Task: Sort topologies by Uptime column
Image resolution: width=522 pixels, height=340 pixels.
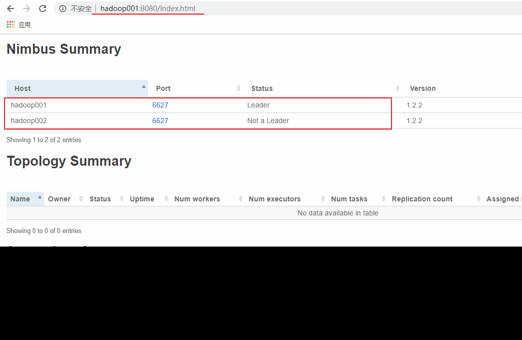Action: (142, 199)
